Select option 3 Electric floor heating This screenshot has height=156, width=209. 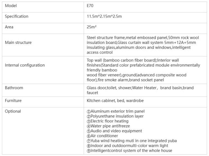(109, 121)
